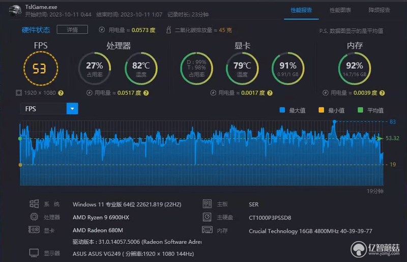Click the disk model CT1000P3PSSD8
The width and height of the screenshot is (407, 262).
(270, 218)
